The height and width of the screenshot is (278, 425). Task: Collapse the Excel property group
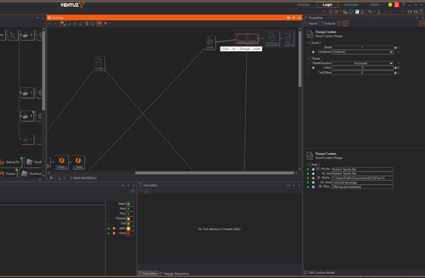308,43
